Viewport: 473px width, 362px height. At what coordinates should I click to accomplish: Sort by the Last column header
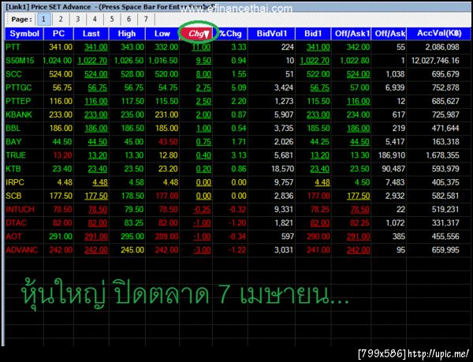click(x=91, y=33)
